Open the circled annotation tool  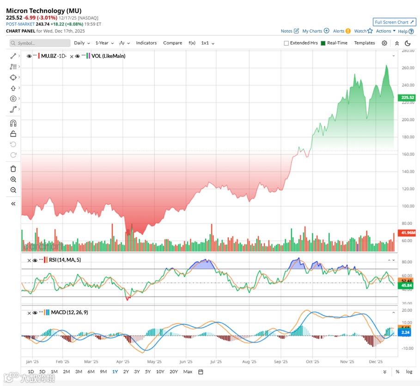click(13, 99)
